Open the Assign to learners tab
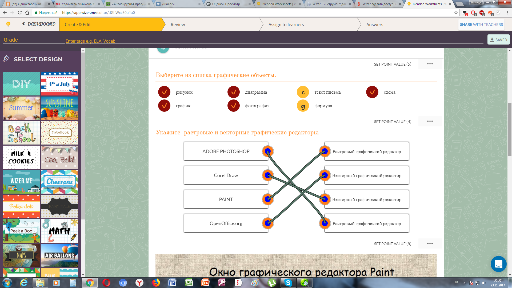Screen dimensions: 512x288 [x=286, y=25]
